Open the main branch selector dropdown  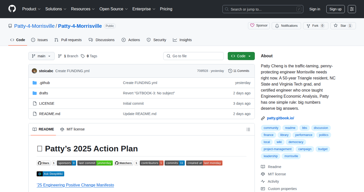click(41, 56)
